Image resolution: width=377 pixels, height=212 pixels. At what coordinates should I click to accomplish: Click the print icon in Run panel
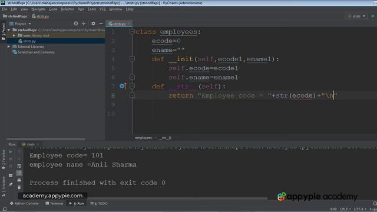pyautogui.click(x=19, y=180)
